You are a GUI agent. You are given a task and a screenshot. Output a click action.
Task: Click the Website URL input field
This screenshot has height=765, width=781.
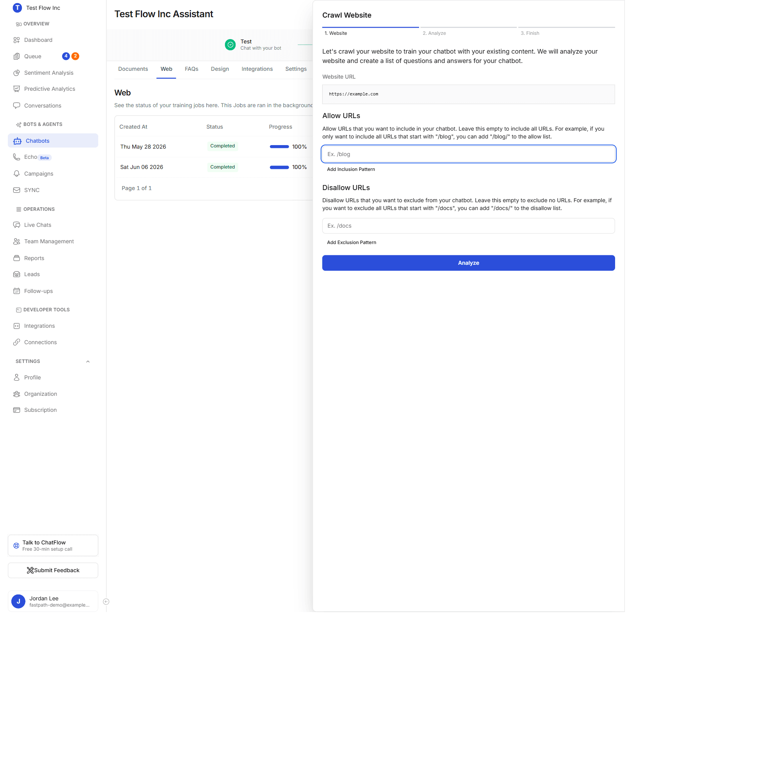468,94
